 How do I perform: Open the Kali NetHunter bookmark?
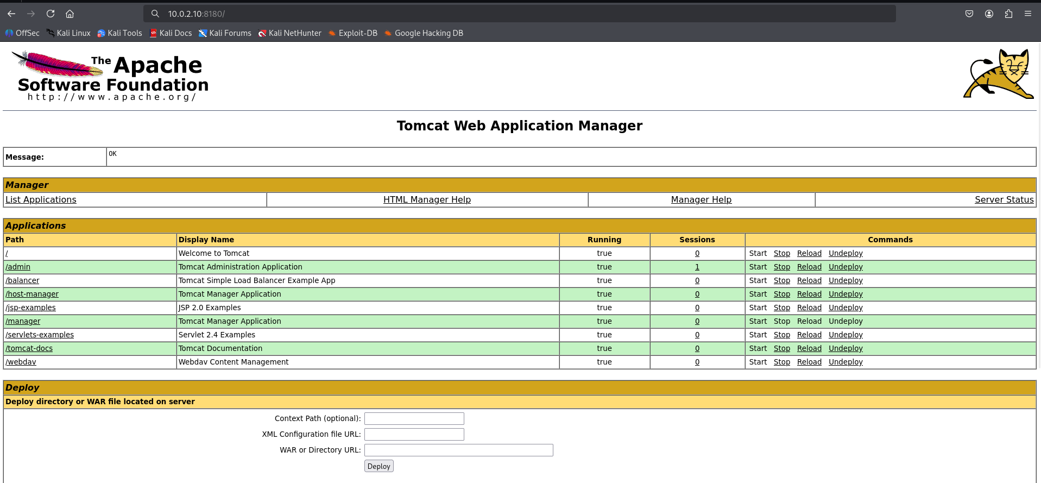tap(290, 33)
